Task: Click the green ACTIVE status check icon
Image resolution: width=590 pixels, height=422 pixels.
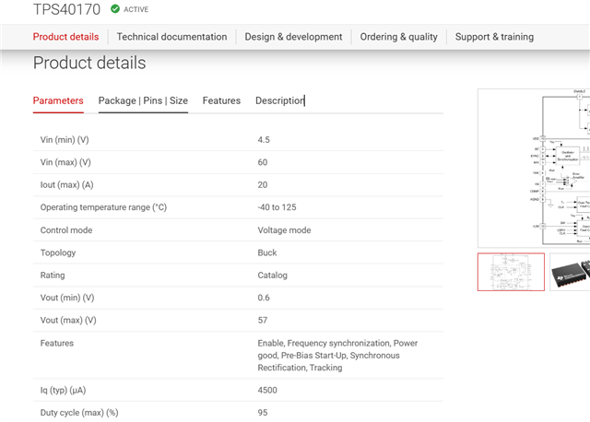Action: pos(114,9)
